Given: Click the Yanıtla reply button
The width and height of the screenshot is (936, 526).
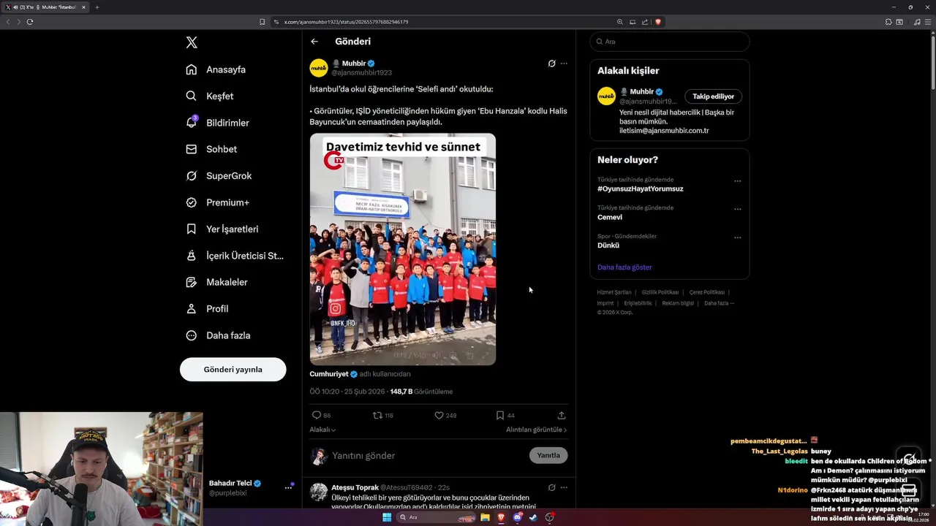Looking at the screenshot, I should 548,455.
